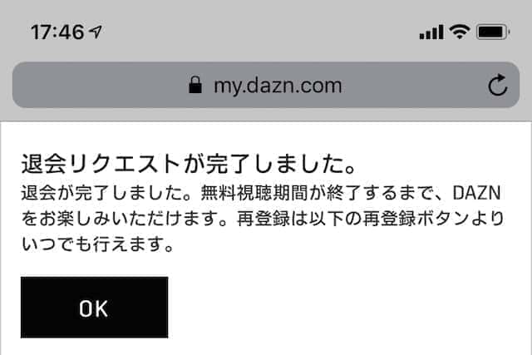Select the my.dazn.com URL text

coord(278,86)
